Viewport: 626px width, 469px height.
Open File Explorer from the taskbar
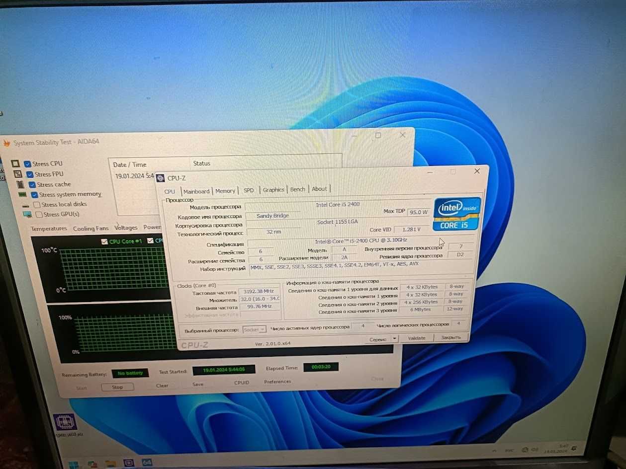110,464
